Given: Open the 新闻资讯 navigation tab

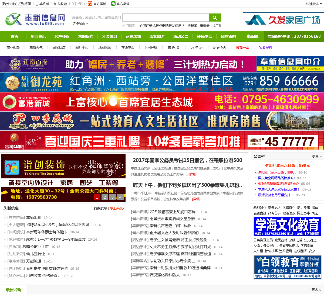Looking at the screenshot, I should click(38, 36).
